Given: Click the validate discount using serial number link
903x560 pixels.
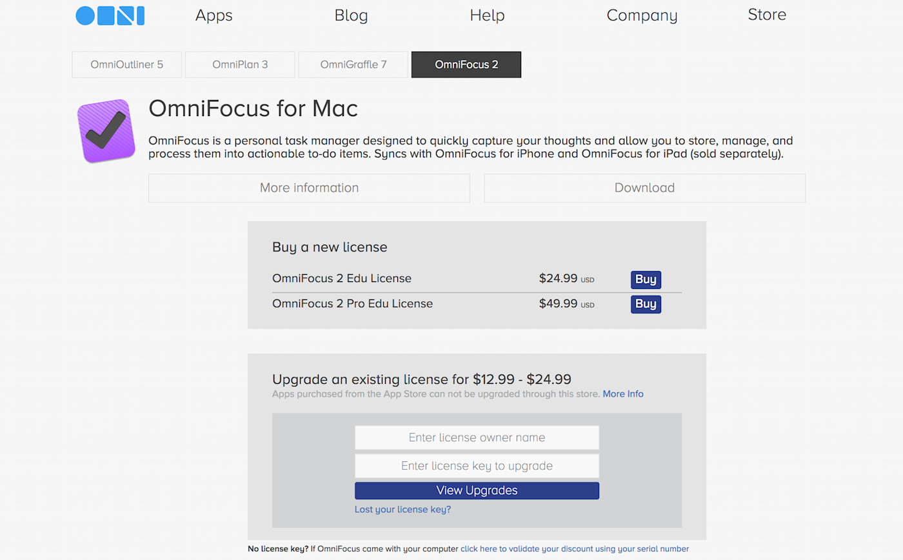Looking at the screenshot, I should pyautogui.click(x=575, y=549).
